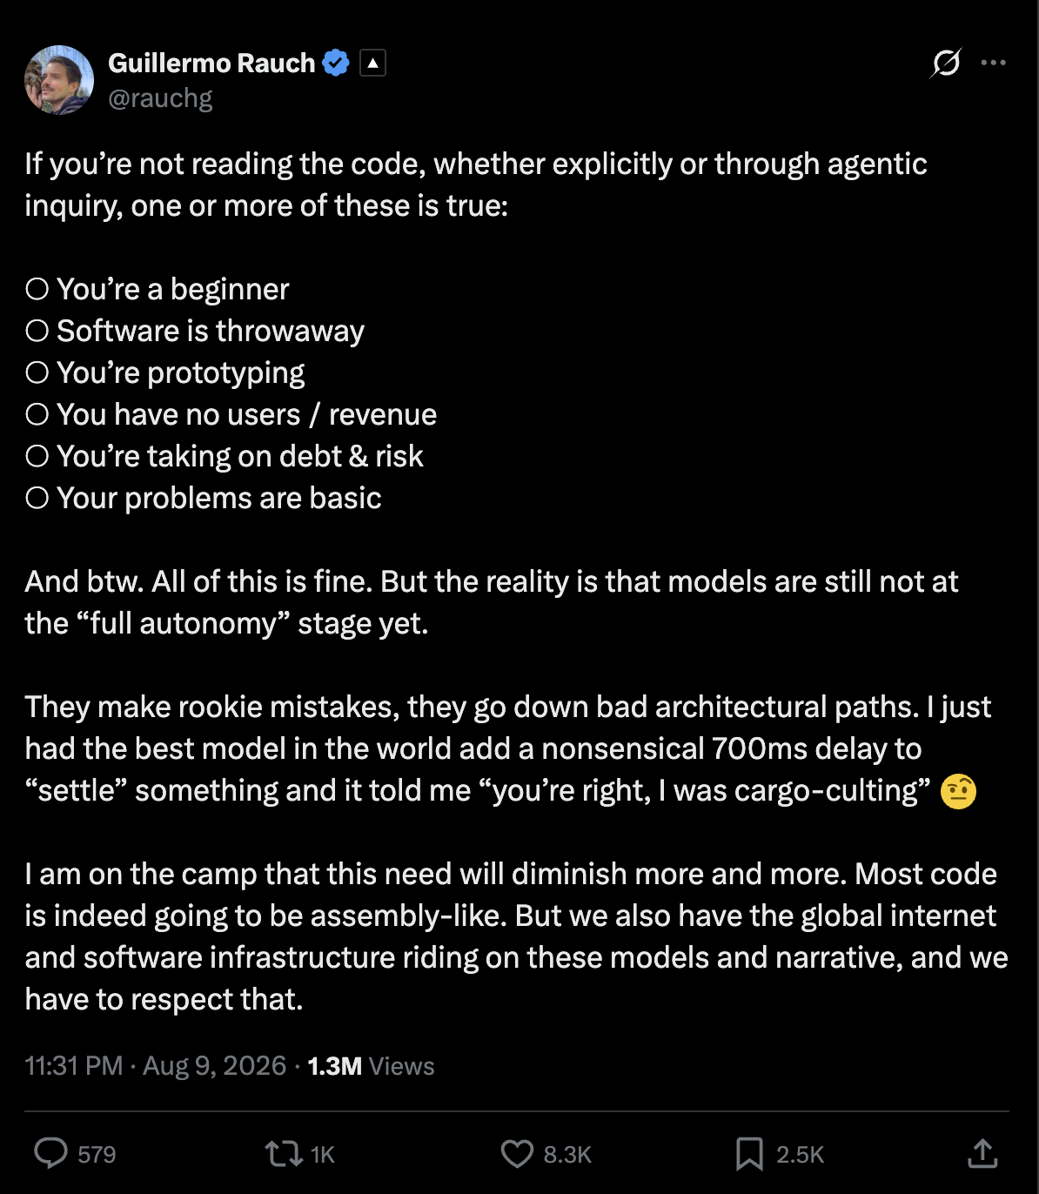Open Guillermo Rauch's profile avatar
The image size is (1039, 1194).
(x=59, y=80)
